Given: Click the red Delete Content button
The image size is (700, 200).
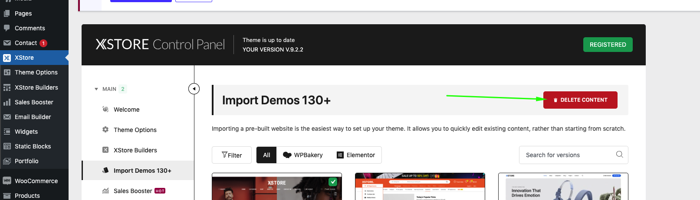Looking at the screenshot, I should 580,100.
